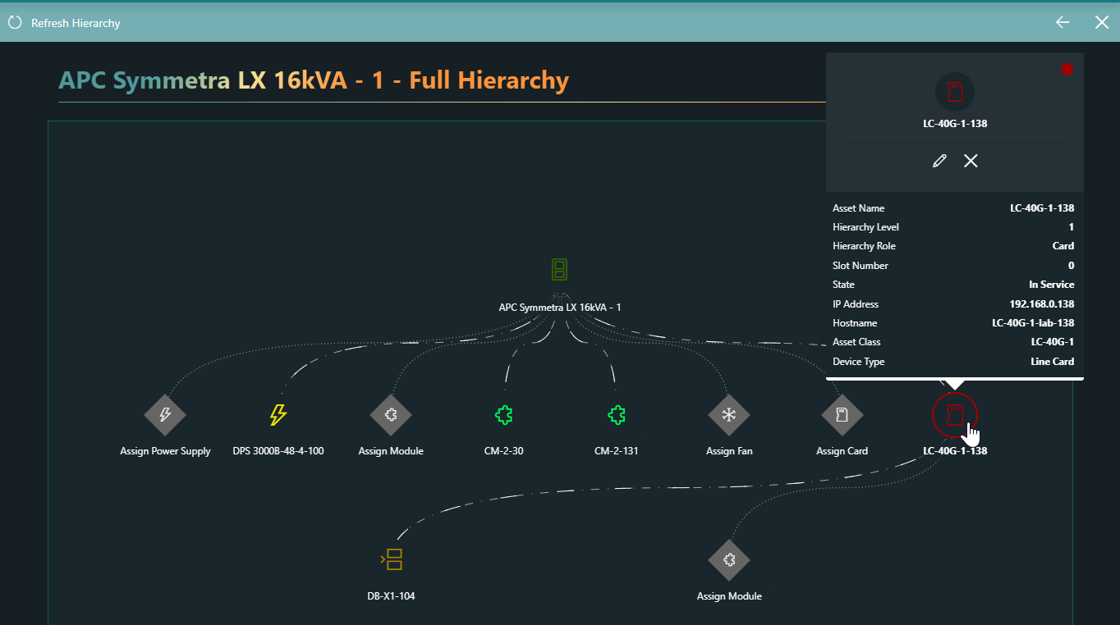Click the Refresh Hierarchy icon
The width and height of the screenshot is (1120, 625).
15,22
